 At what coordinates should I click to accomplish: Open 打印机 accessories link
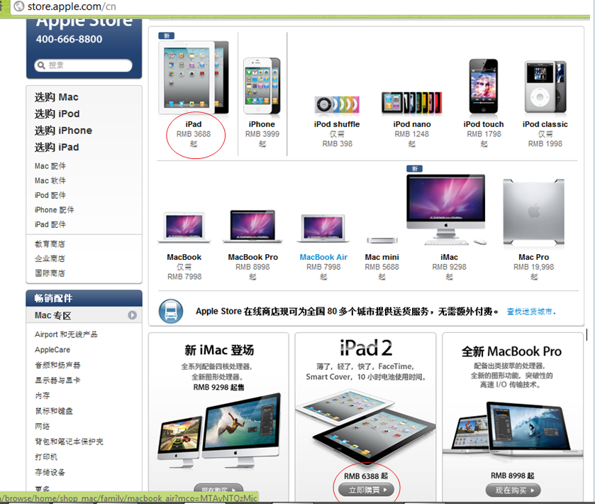(x=46, y=457)
